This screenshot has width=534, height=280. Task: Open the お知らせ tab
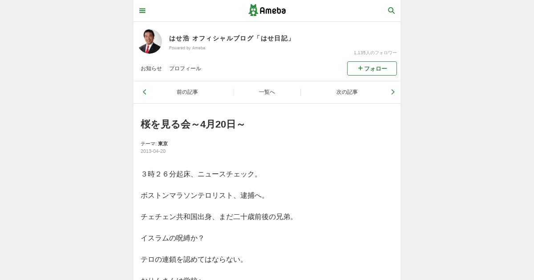151,68
